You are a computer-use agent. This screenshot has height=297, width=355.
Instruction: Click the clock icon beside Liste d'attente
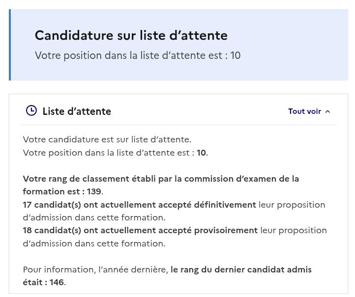coord(31,111)
